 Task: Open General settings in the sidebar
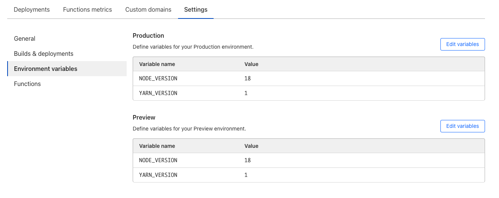[x=25, y=38]
